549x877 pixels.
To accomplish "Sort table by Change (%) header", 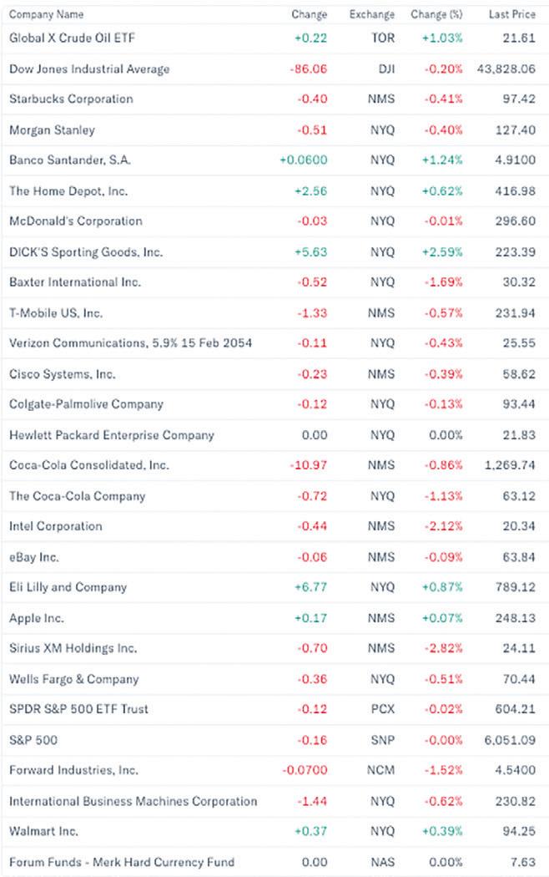I will [x=436, y=15].
